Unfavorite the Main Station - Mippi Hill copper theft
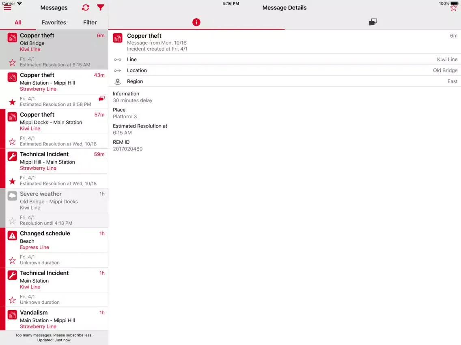The height and width of the screenshot is (345, 461). pyautogui.click(x=12, y=102)
